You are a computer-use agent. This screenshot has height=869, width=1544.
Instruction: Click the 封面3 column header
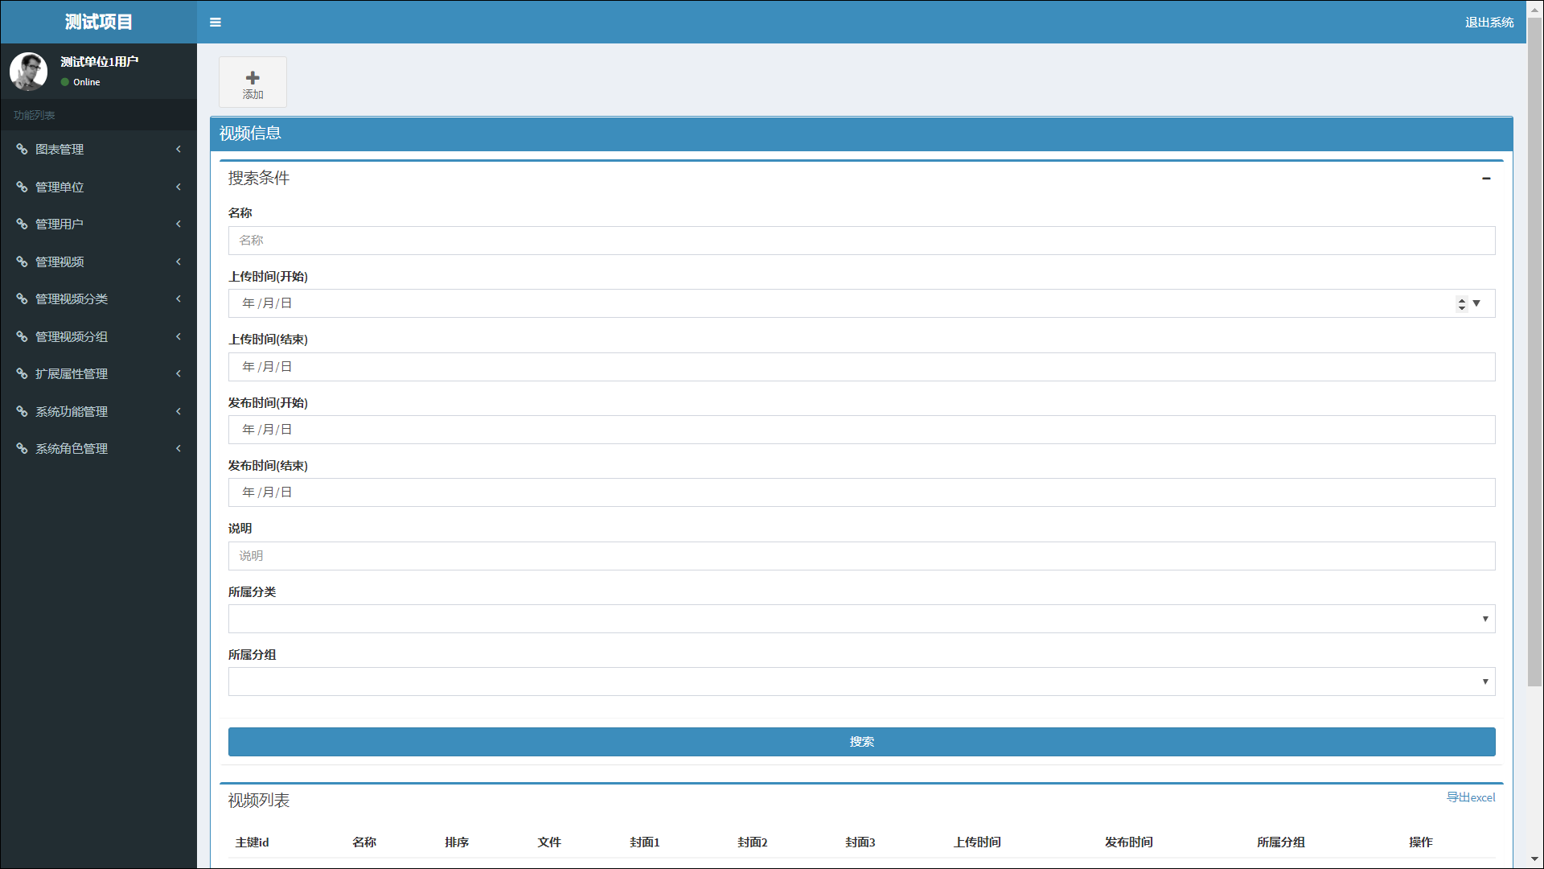click(x=860, y=842)
